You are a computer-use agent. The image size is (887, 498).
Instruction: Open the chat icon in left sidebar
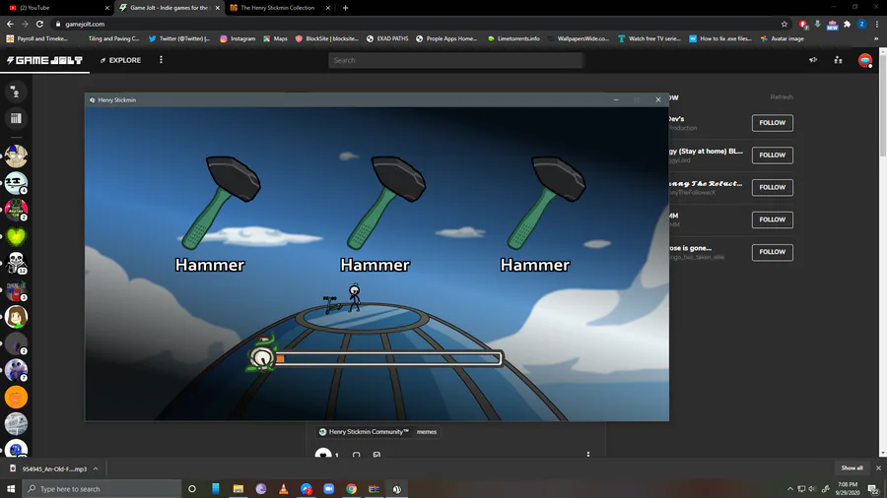tap(16, 92)
